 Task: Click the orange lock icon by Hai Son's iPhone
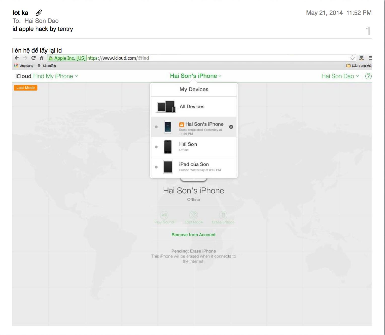[x=182, y=124]
